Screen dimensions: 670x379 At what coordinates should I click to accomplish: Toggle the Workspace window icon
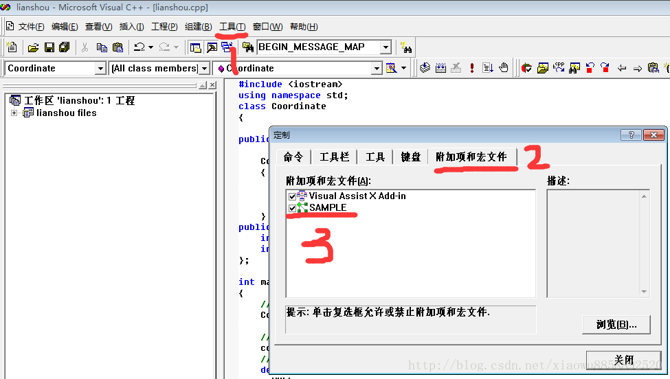click(x=196, y=47)
